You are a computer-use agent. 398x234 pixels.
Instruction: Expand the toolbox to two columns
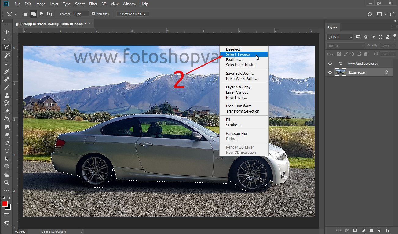[3, 21]
